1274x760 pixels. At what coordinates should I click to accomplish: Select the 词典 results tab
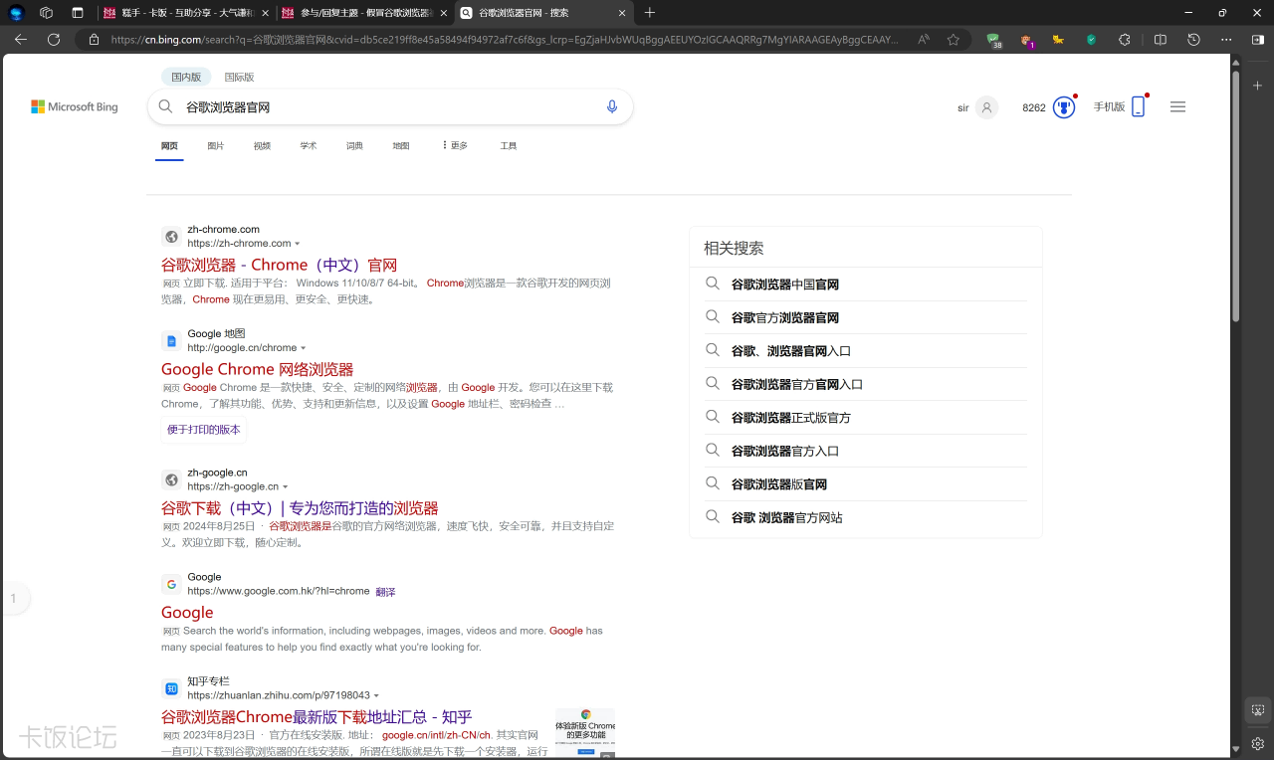pyautogui.click(x=354, y=145)
